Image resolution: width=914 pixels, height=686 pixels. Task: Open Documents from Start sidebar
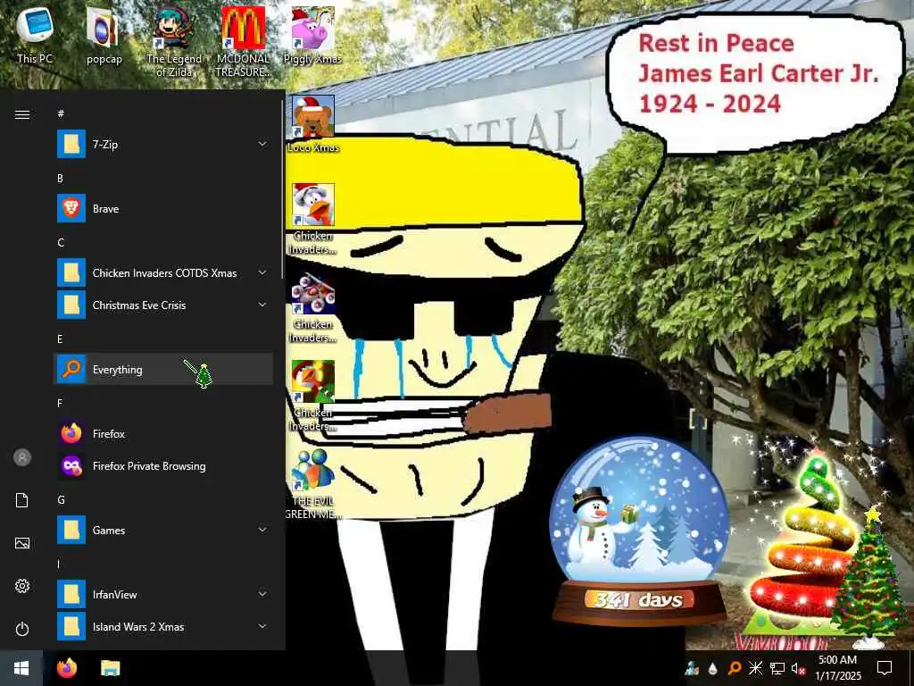pos(22,500)
